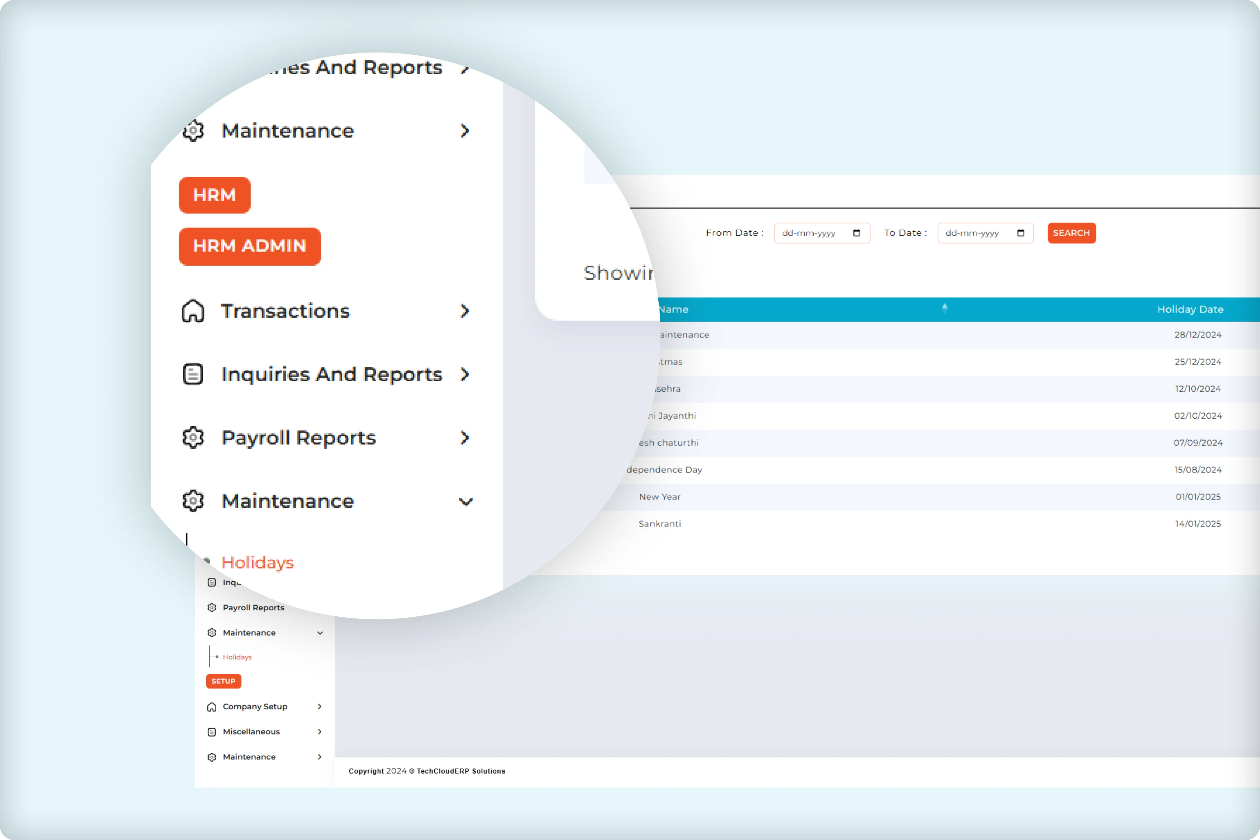
Task: Expand the Transactions menu chevron
Action: (464, 311)
